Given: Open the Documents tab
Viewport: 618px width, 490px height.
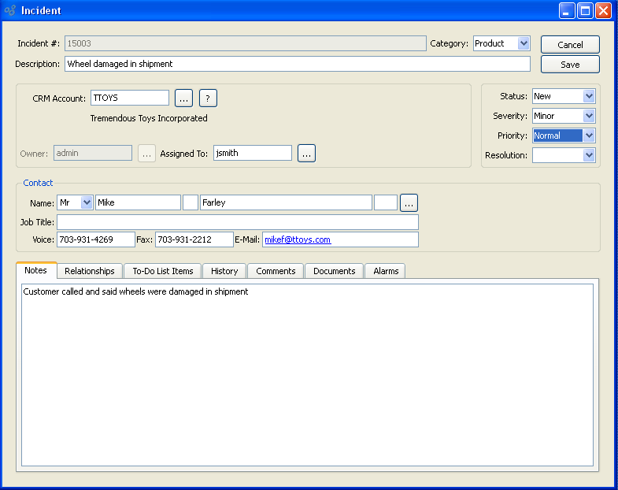Looking at the screenshot, I should [x=335, y=271].
